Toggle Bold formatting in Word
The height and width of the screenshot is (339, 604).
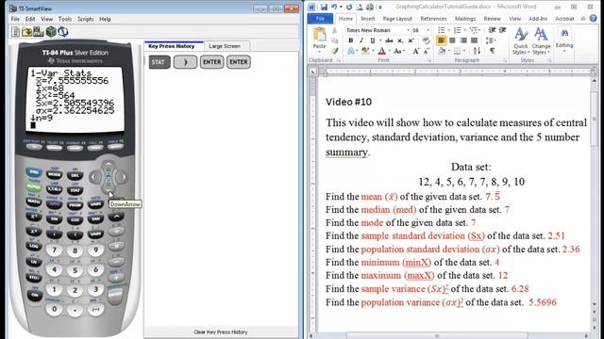pyautogui.click(x=350, y=40)
